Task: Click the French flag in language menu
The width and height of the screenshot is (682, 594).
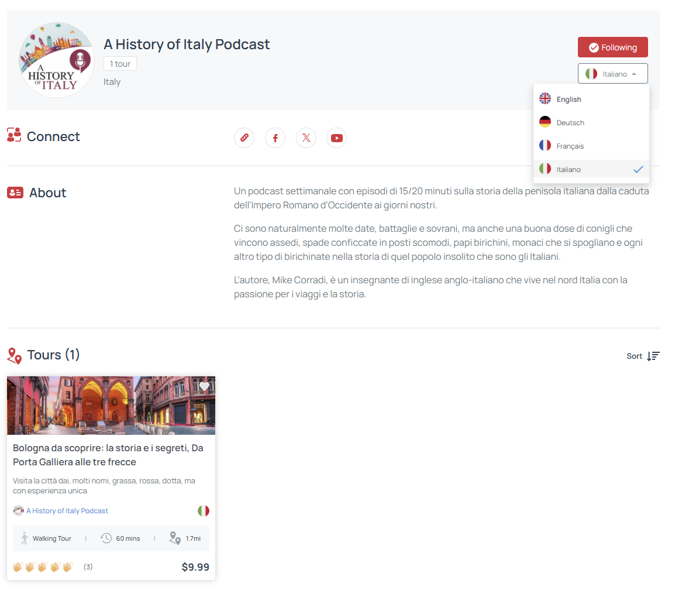Action: pos(545,145)
